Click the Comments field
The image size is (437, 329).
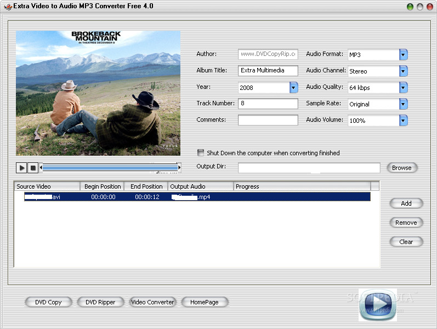point(268,120)
